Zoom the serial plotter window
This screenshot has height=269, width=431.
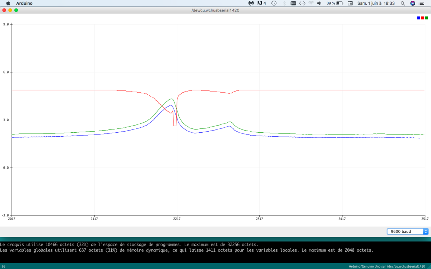coord(16,10)
